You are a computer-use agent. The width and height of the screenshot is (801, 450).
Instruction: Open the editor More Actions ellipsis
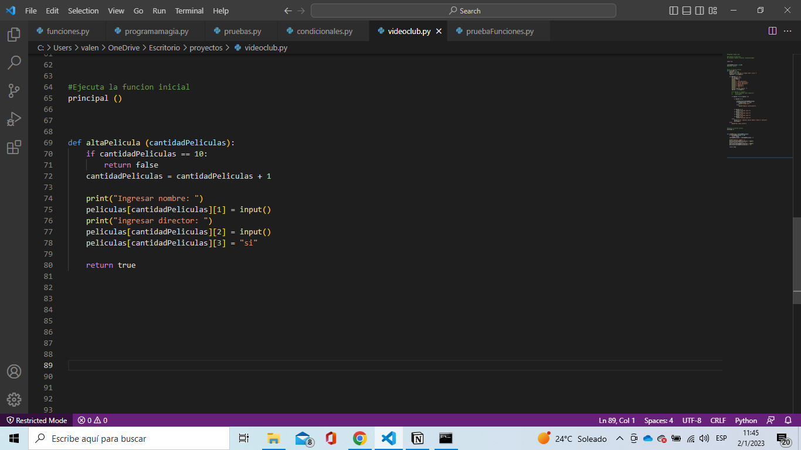tap(788, 30)
